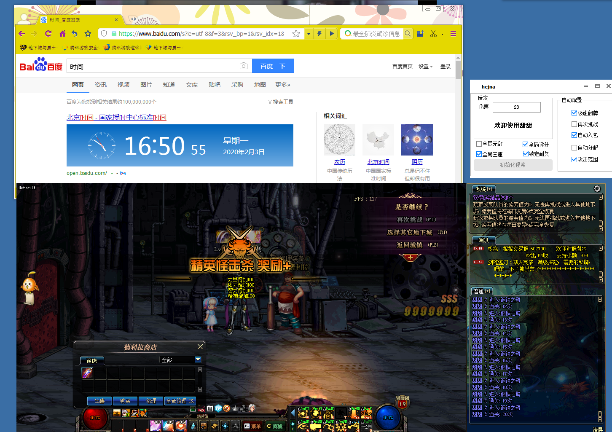612x432 pixels.
Task: Click the lightning speed mode icon
Action: pos(320,34)
